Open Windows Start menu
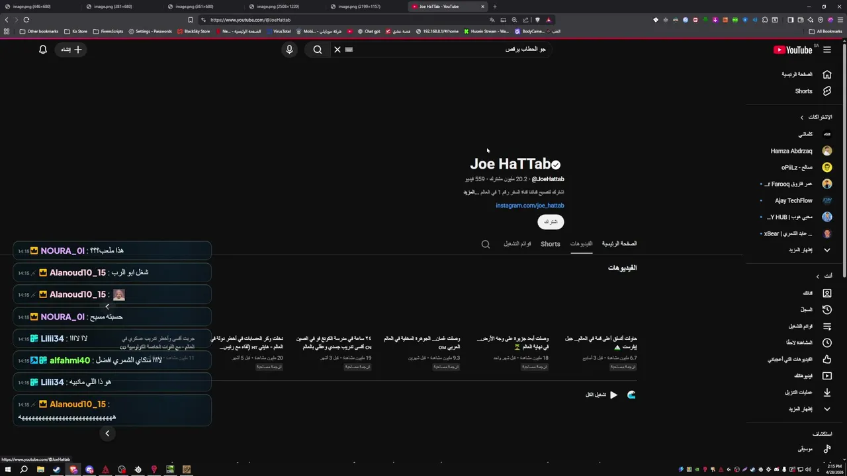Image resolution: width=847 pixels, height=476 pixels. (8, 469)
